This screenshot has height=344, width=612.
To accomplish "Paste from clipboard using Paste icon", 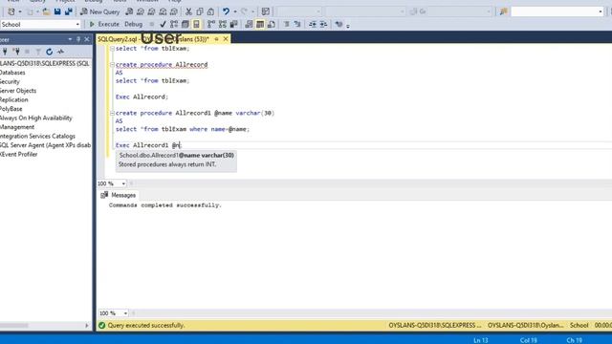I will 210,11.
